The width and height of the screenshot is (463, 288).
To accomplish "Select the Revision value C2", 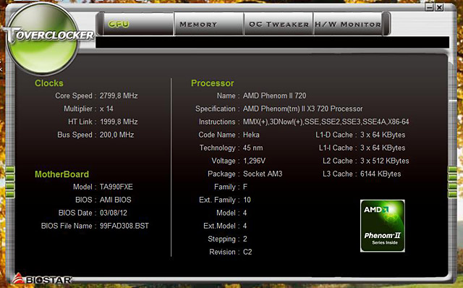I will (247, 252).
